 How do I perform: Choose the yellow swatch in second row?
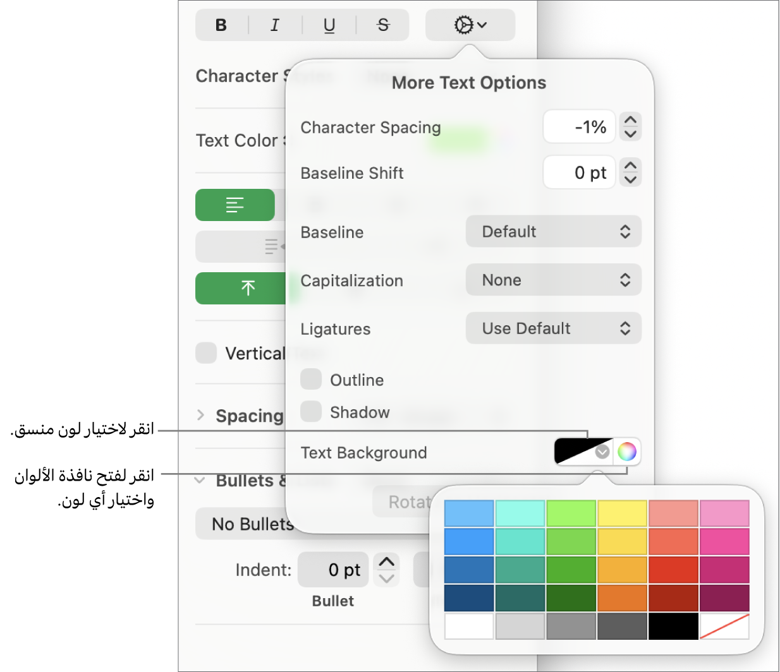pyautogui.click(x=623, y=541)
